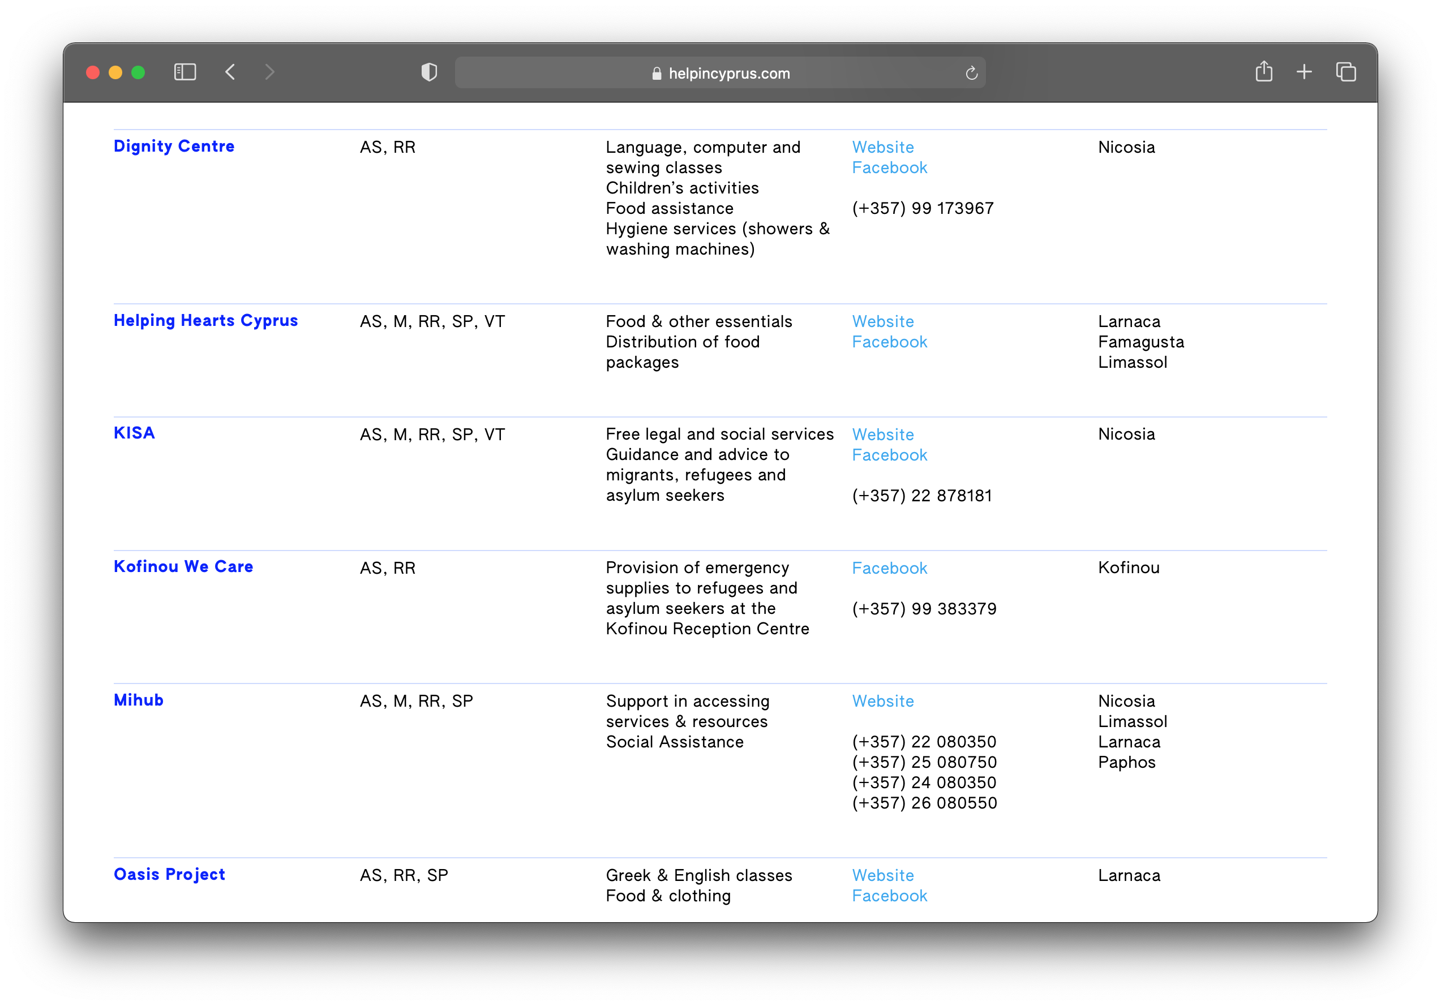Image resolution: width=1441 pixels, height=1006 pixels.
Task: Click Mihub phone (+357) 25 080750
Action: pyautogui.click(x=924, y=763)
